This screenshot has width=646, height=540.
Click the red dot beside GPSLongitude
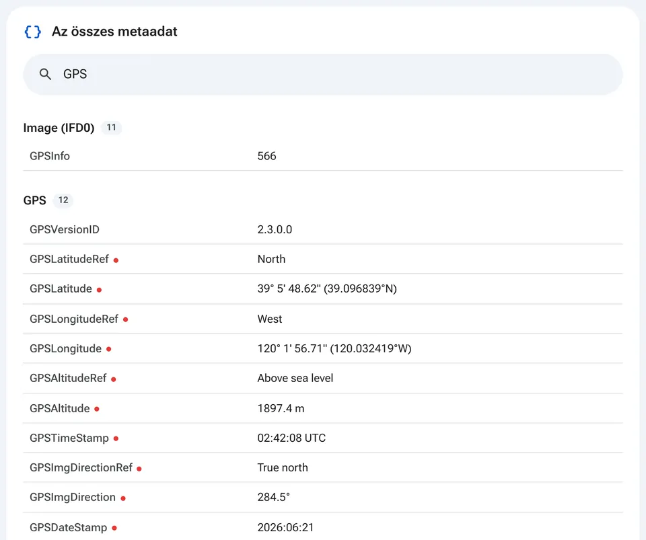point(109,349)
